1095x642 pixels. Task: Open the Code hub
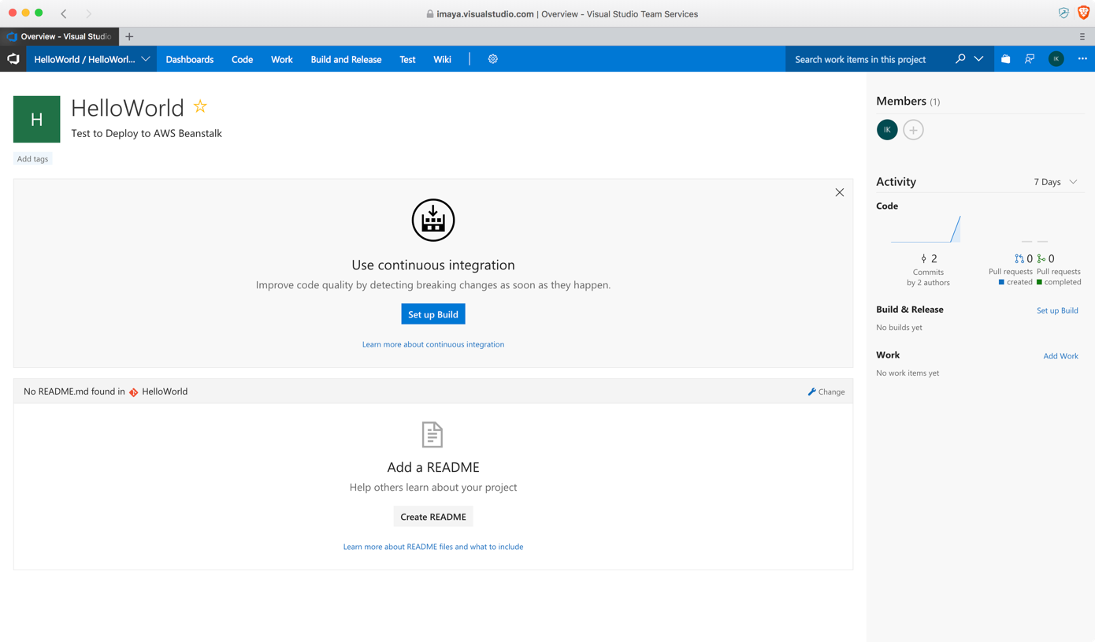pyautogui.click(x=243, y=59)
